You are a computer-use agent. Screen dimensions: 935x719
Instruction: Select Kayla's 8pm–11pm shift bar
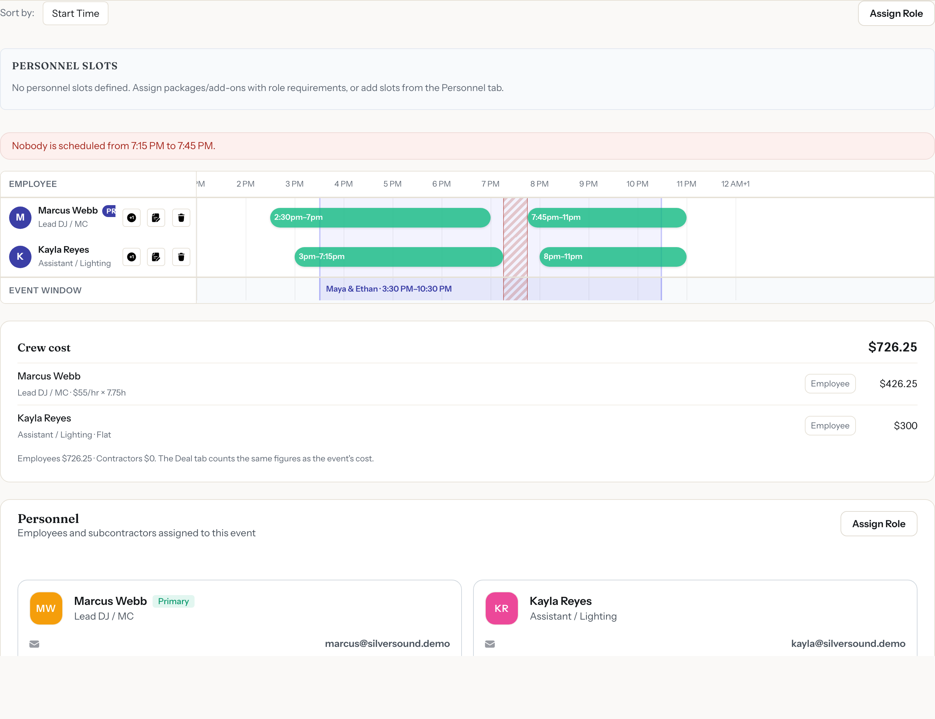613,257
